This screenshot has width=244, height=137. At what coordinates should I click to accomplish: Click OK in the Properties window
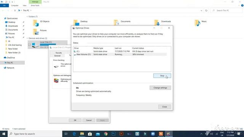pos(75,120)
